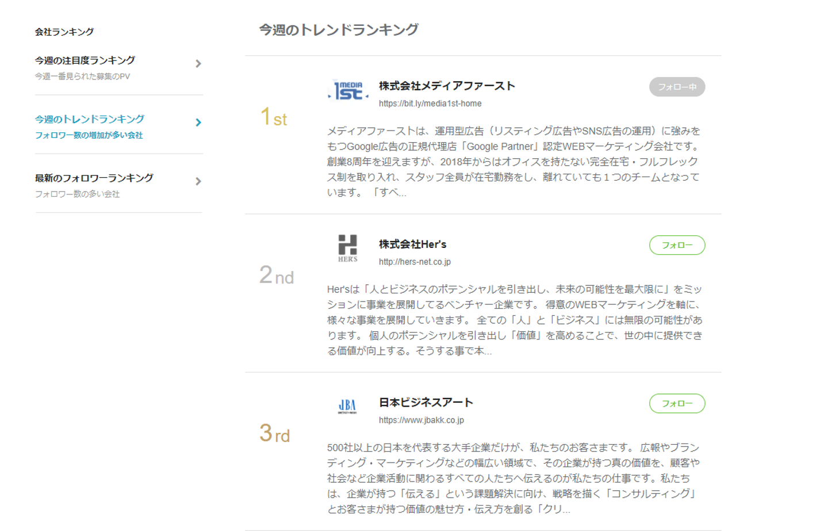Follow 日本ビジネスアート
The image size is (828, 531).
click(x=677, y=403)
